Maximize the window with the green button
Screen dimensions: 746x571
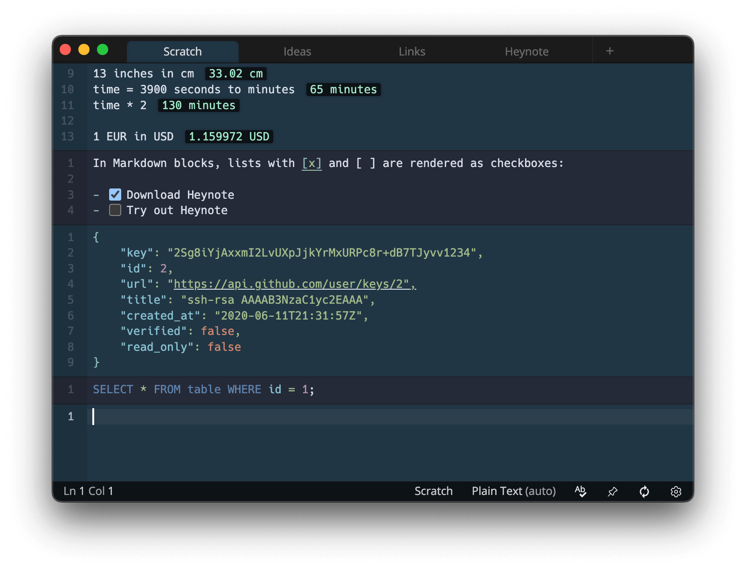coord(103,49)
